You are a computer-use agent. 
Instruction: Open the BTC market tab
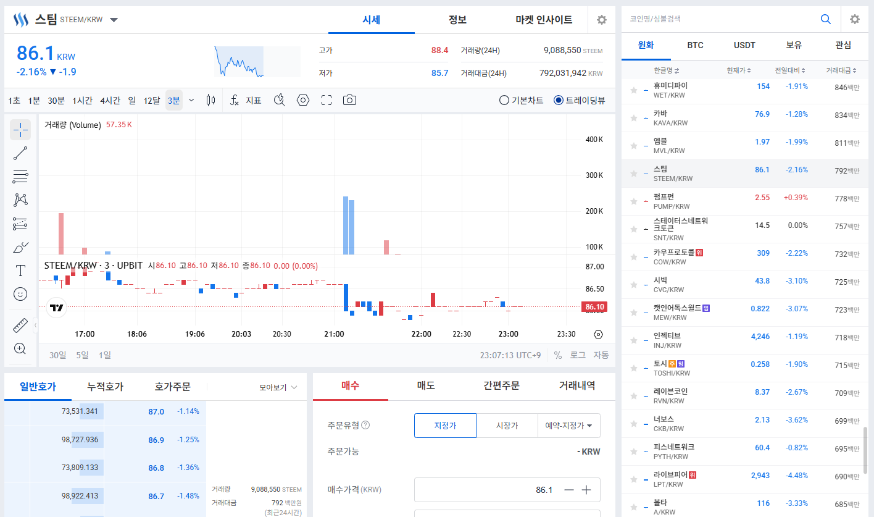[695, 45]
